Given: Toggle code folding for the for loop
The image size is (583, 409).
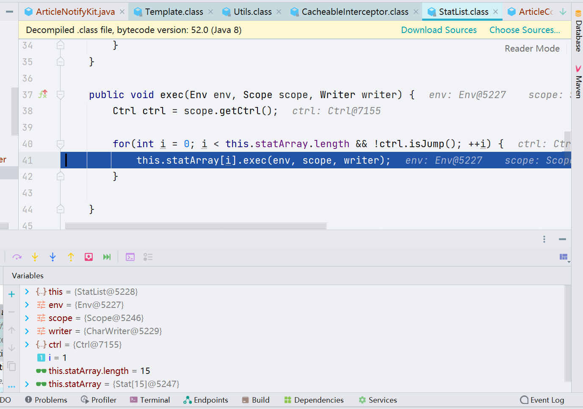Looking at the screenshot, I should coord(61,144).
